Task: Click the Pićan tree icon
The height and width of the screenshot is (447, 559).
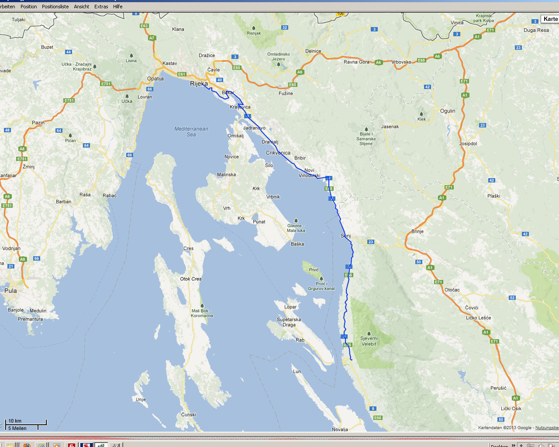Action: pos(70,135)
